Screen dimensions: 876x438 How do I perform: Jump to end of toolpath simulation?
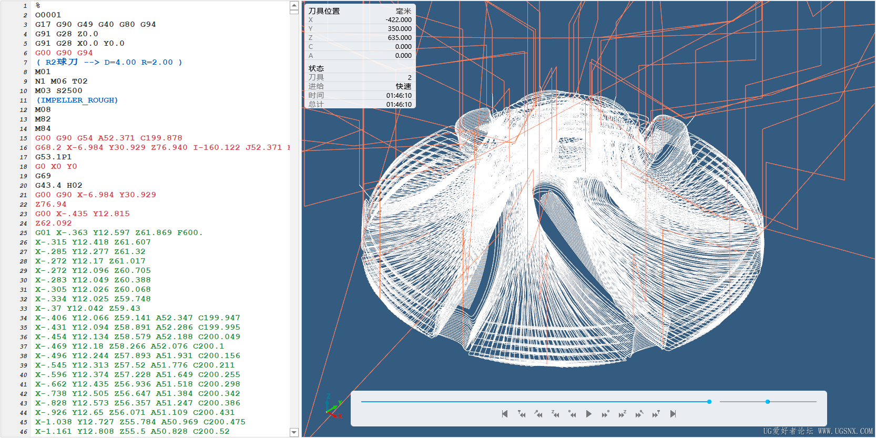[673, 414]
